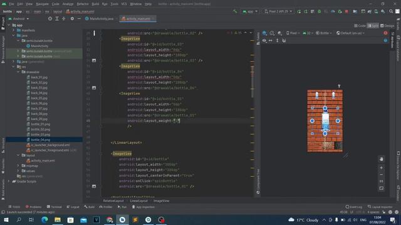Expand the mipmap folder

(18, 166)
